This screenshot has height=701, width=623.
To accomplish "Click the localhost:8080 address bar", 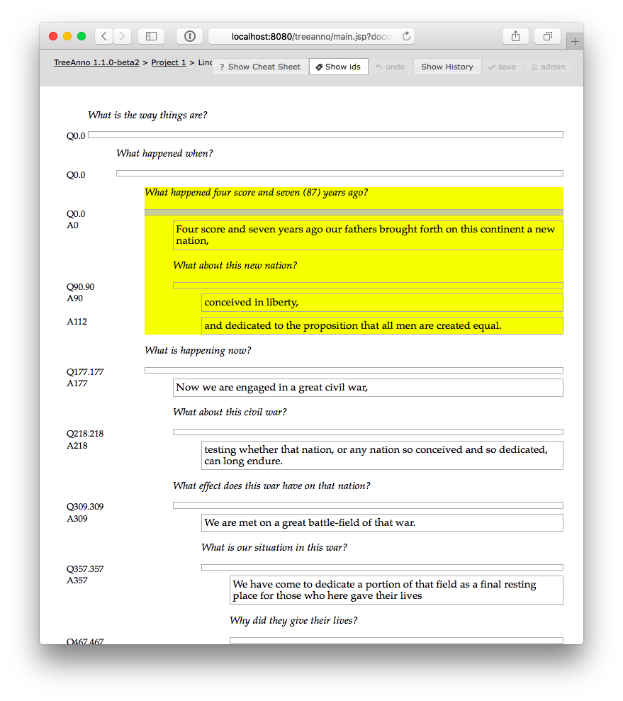I will point(311,36).
